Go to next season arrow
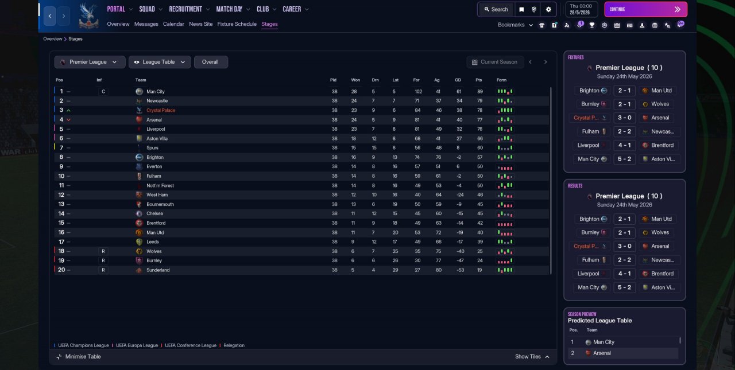The width and height of the screenshot is (735, 370). pos(546,62)
